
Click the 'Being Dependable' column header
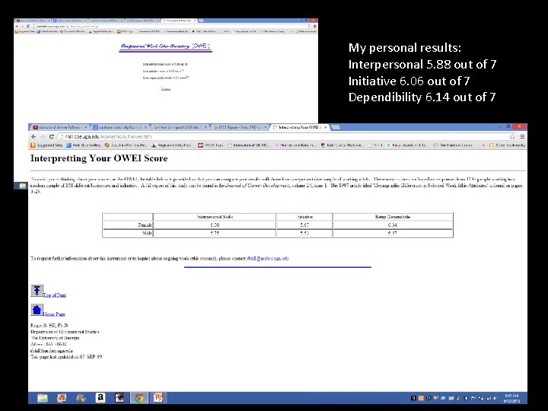tap(393, 217)
